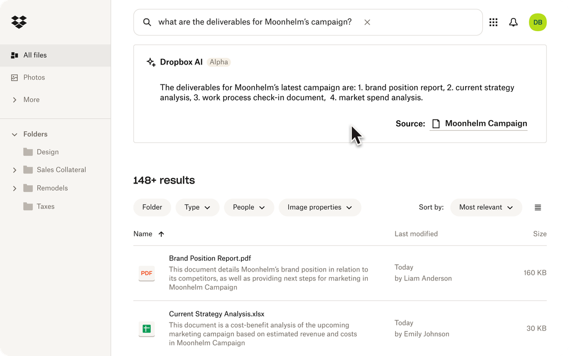Open the Moonhelm Campaign source link
This screenshot has width=569, height=356.
pos(487,123)
